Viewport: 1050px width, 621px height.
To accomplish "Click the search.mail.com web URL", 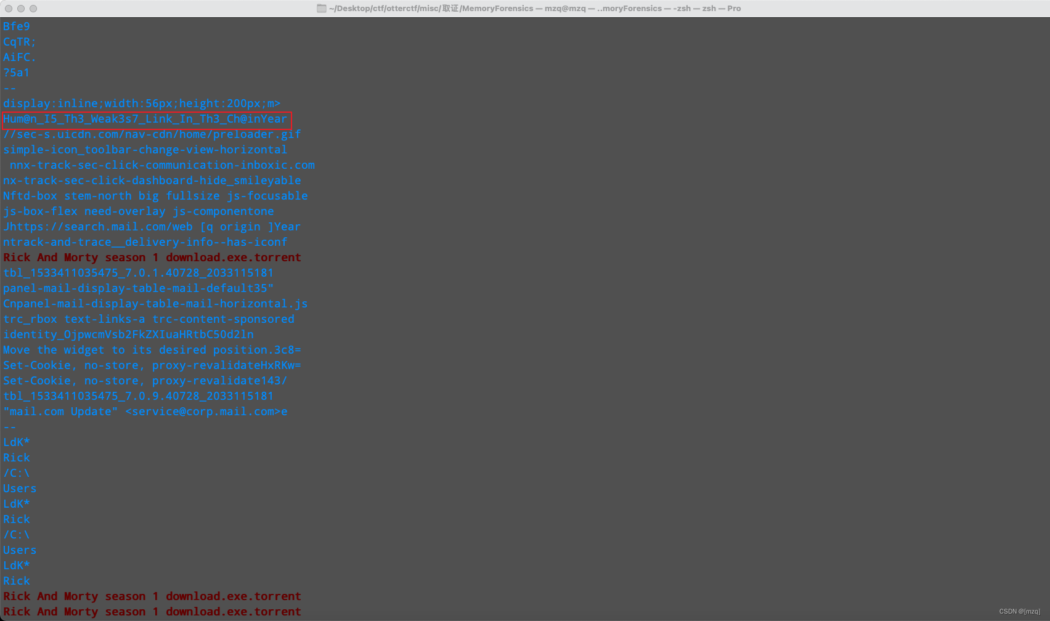I will click(x=152, y=227).
